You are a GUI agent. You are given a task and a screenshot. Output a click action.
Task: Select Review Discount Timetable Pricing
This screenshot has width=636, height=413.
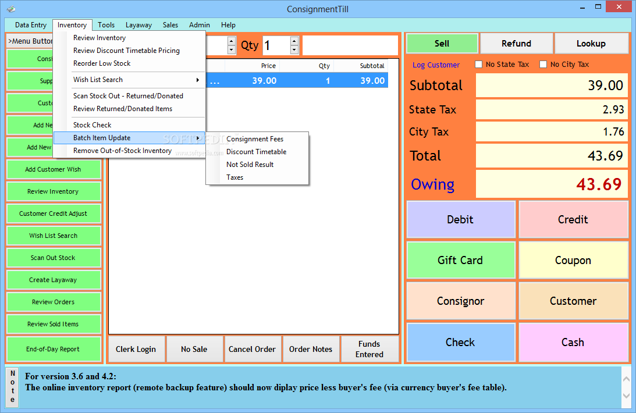tap(129, 51)
